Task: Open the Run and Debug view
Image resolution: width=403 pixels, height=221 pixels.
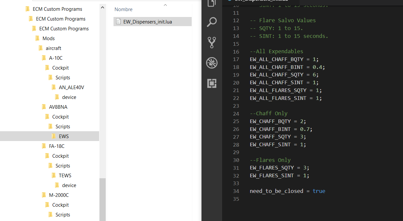Action: (212, 63)
